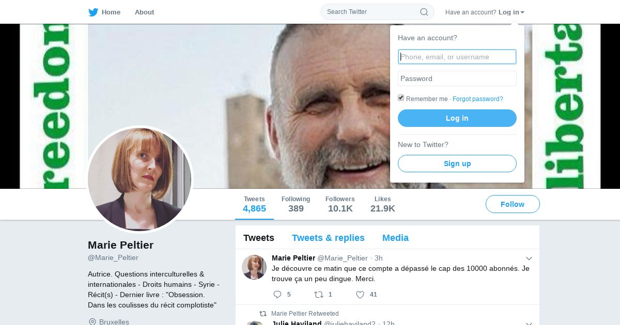Viewport: 620px width, 325px height.
Task: Expand the first tweet's options chevron
Action: 529,258
